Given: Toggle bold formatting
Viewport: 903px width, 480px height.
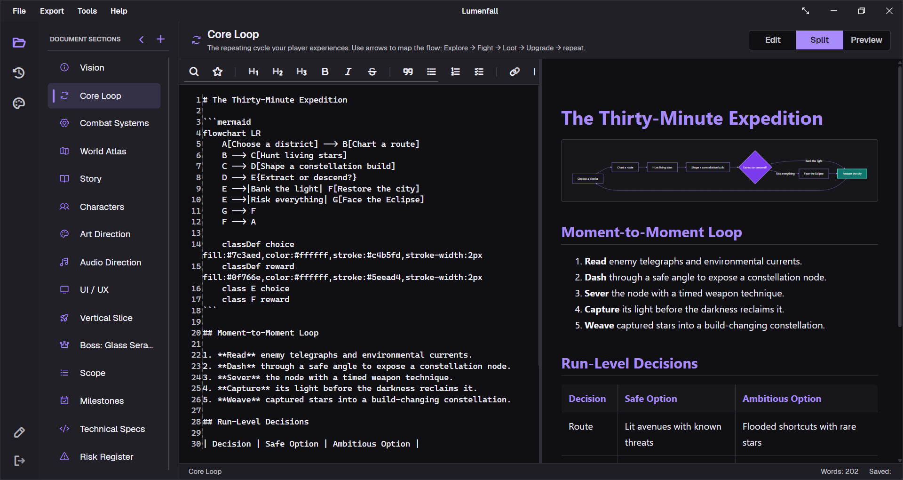Looking at the screenshot, I should tap(325, 72).
